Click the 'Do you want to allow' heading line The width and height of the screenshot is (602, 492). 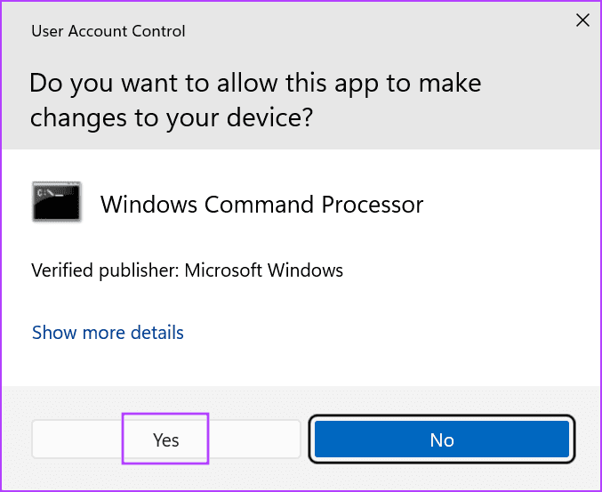(x=255, y=85)
